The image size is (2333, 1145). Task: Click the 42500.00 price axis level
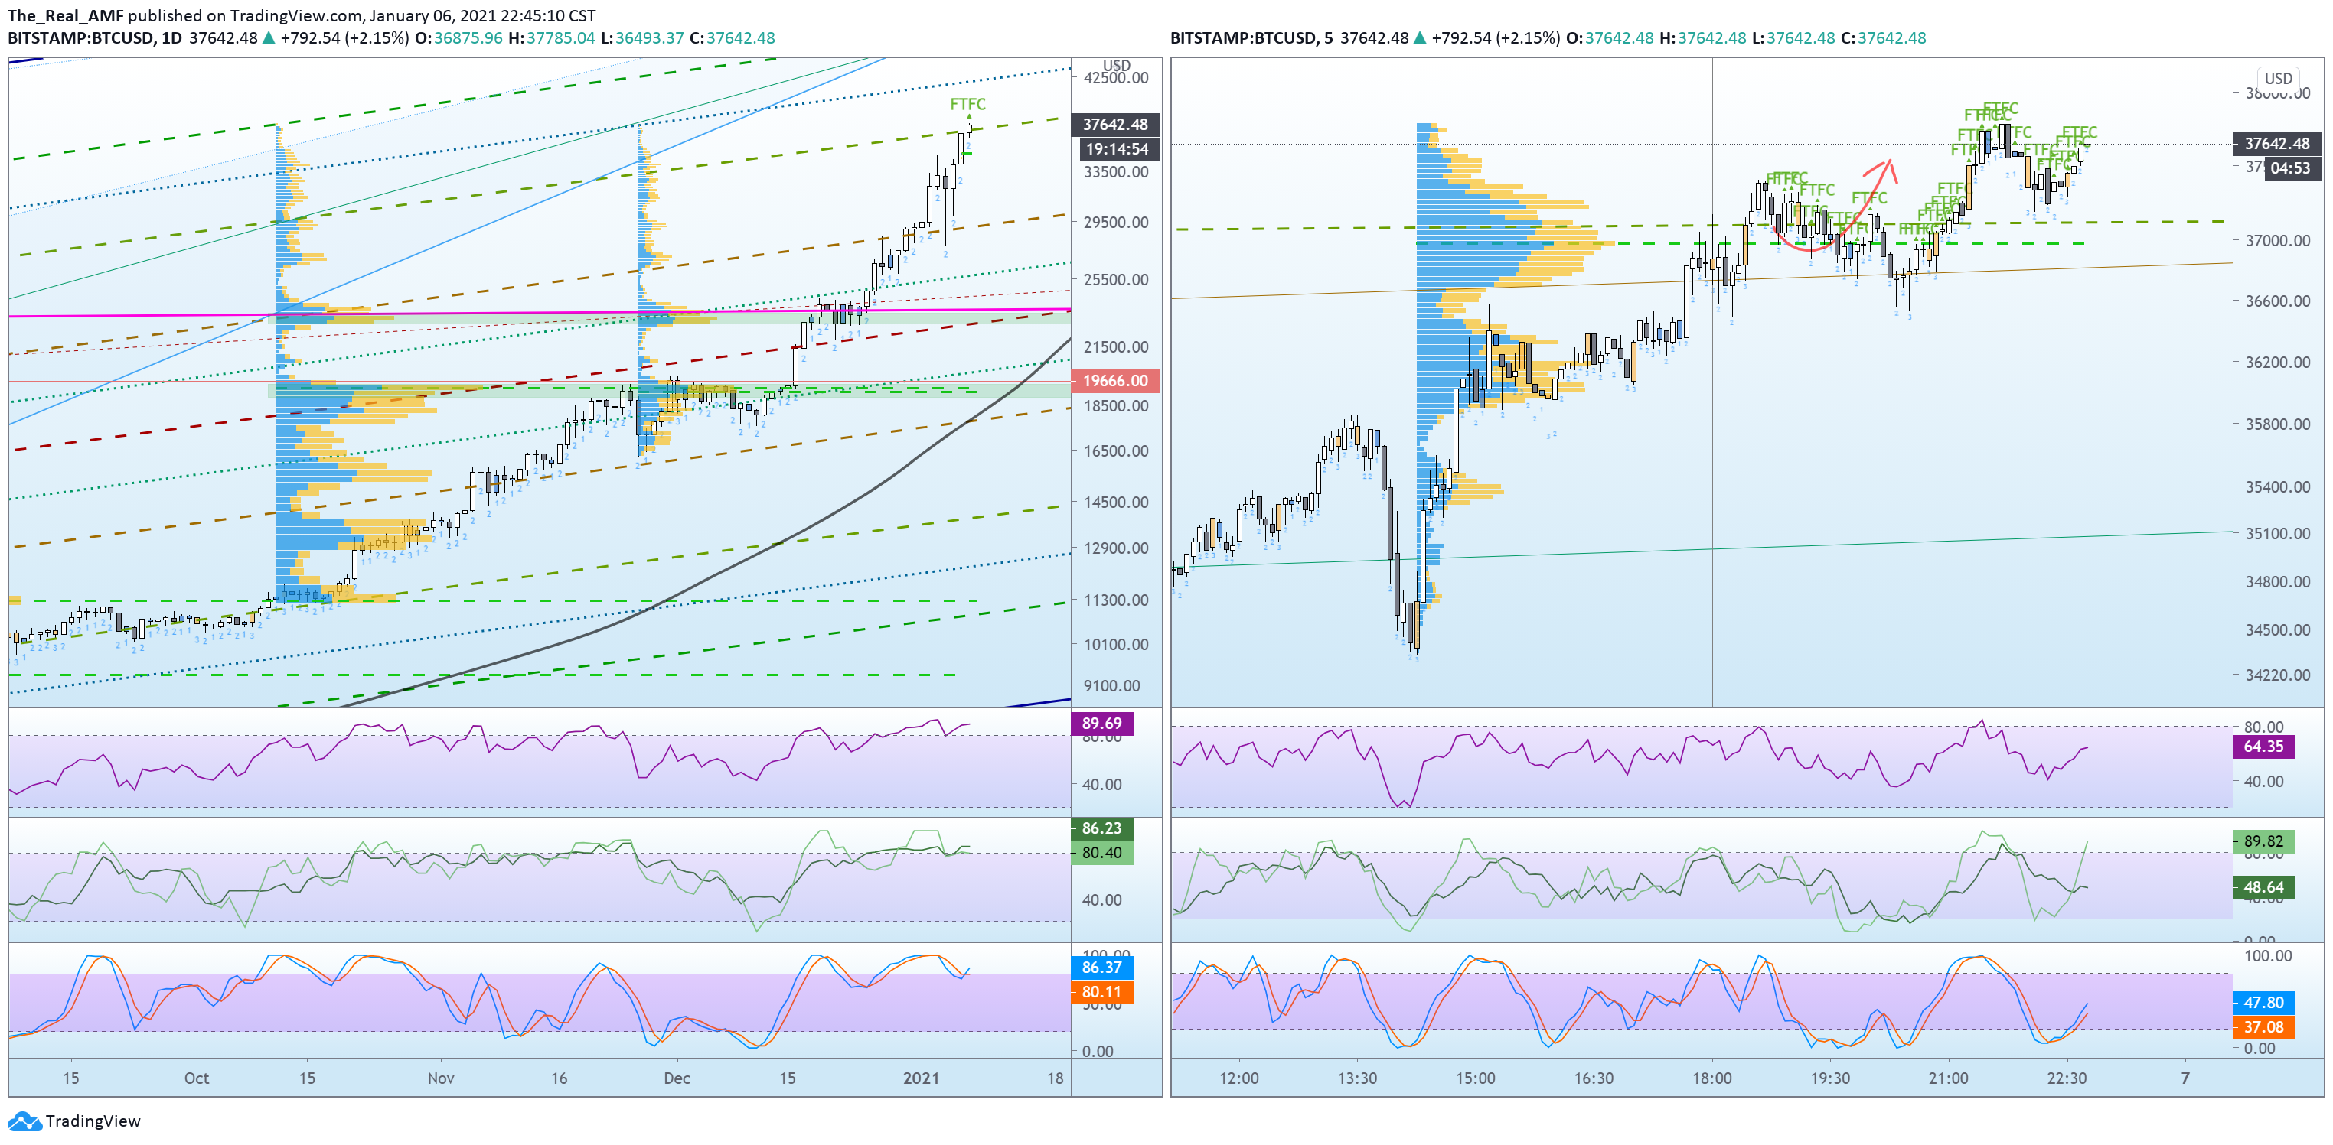coord(1116,78)
